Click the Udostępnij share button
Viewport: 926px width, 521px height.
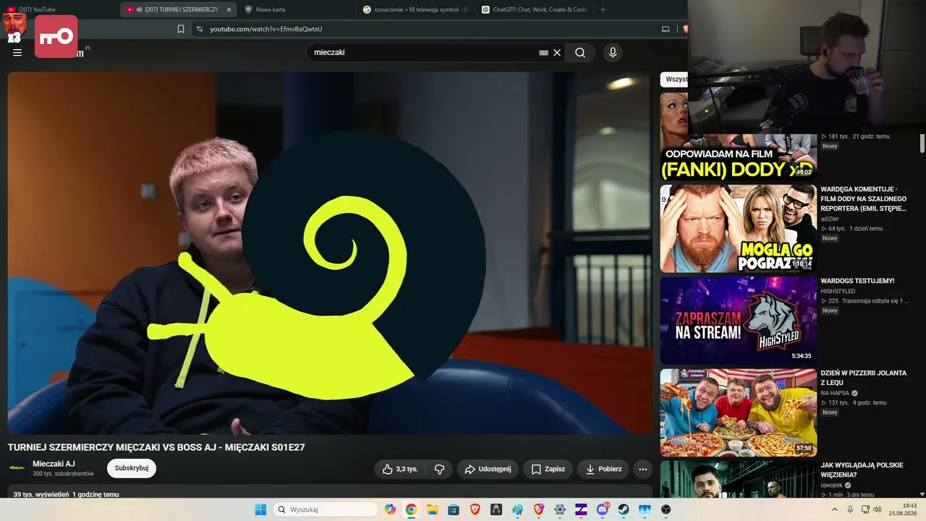(x=488, y=469)
